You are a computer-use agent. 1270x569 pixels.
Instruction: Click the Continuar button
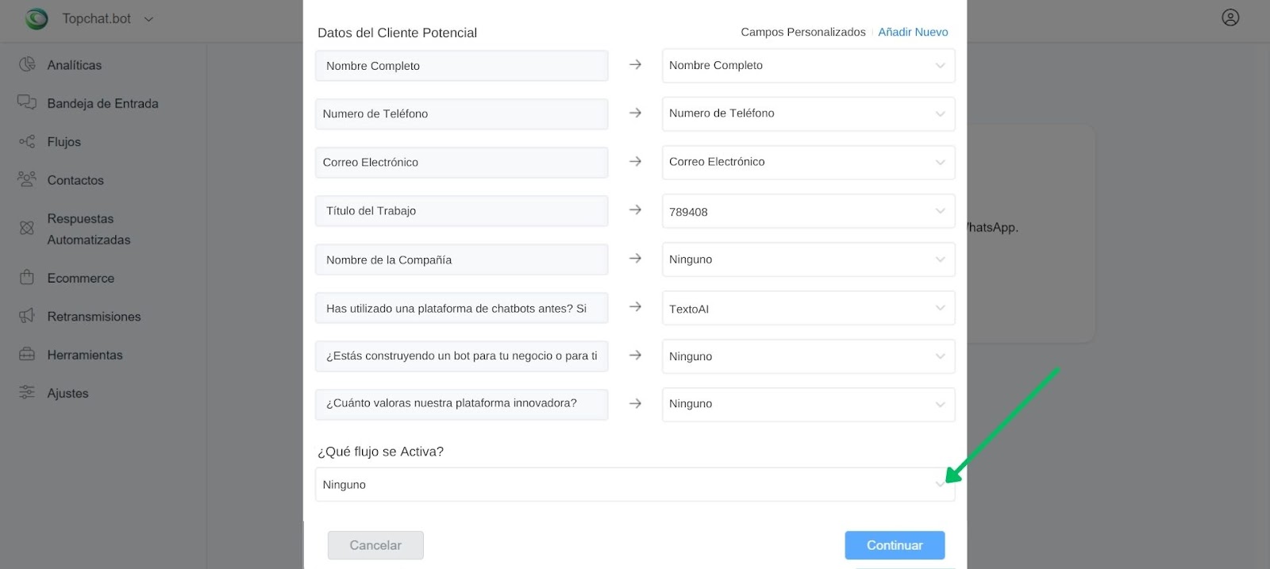pyautogui.click(x=895, y=545)
